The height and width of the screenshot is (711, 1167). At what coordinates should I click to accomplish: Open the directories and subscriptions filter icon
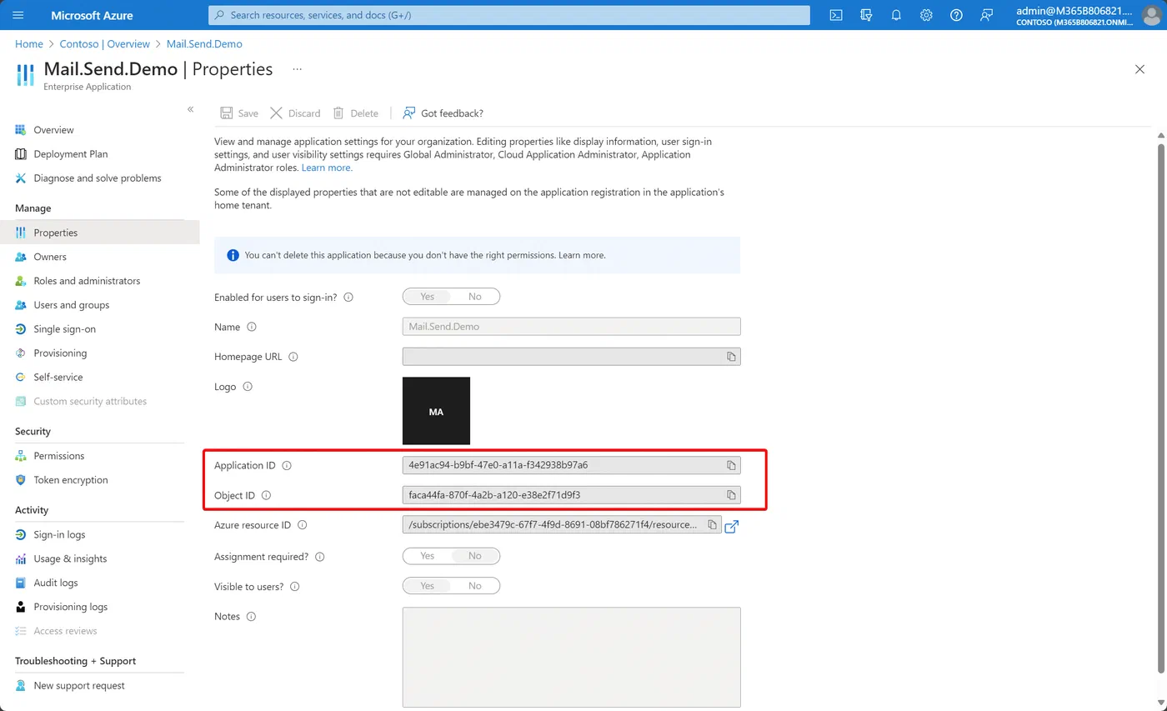[x=866, y=15]
